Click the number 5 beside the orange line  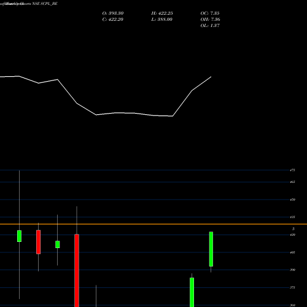(x=293, y=229)
